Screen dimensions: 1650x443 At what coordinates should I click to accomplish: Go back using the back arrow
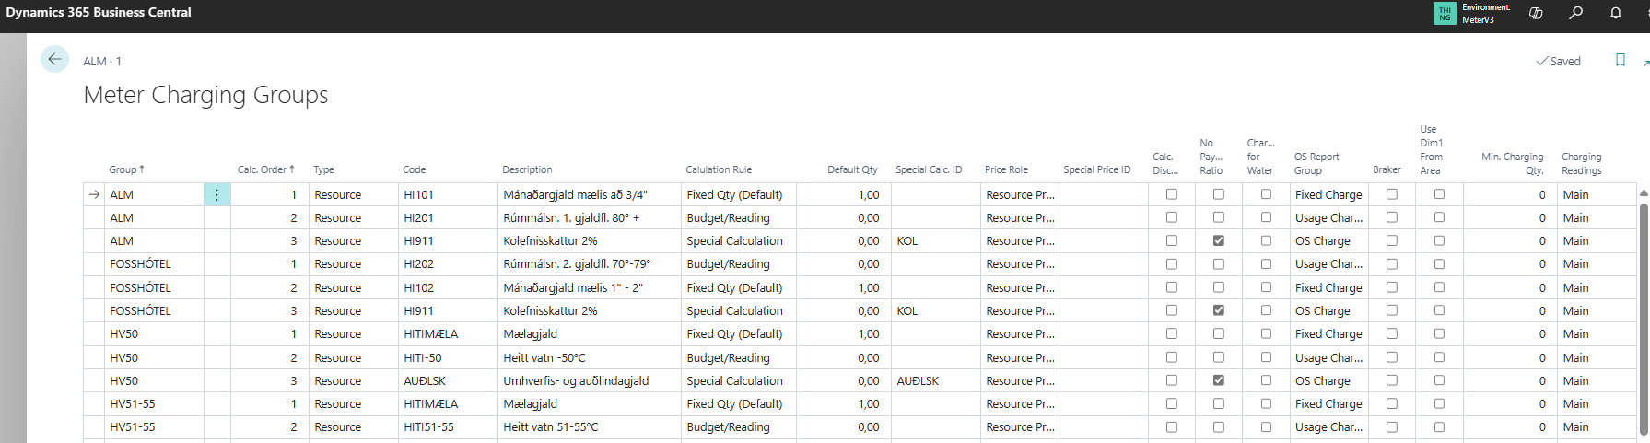(x=54, y=60)
